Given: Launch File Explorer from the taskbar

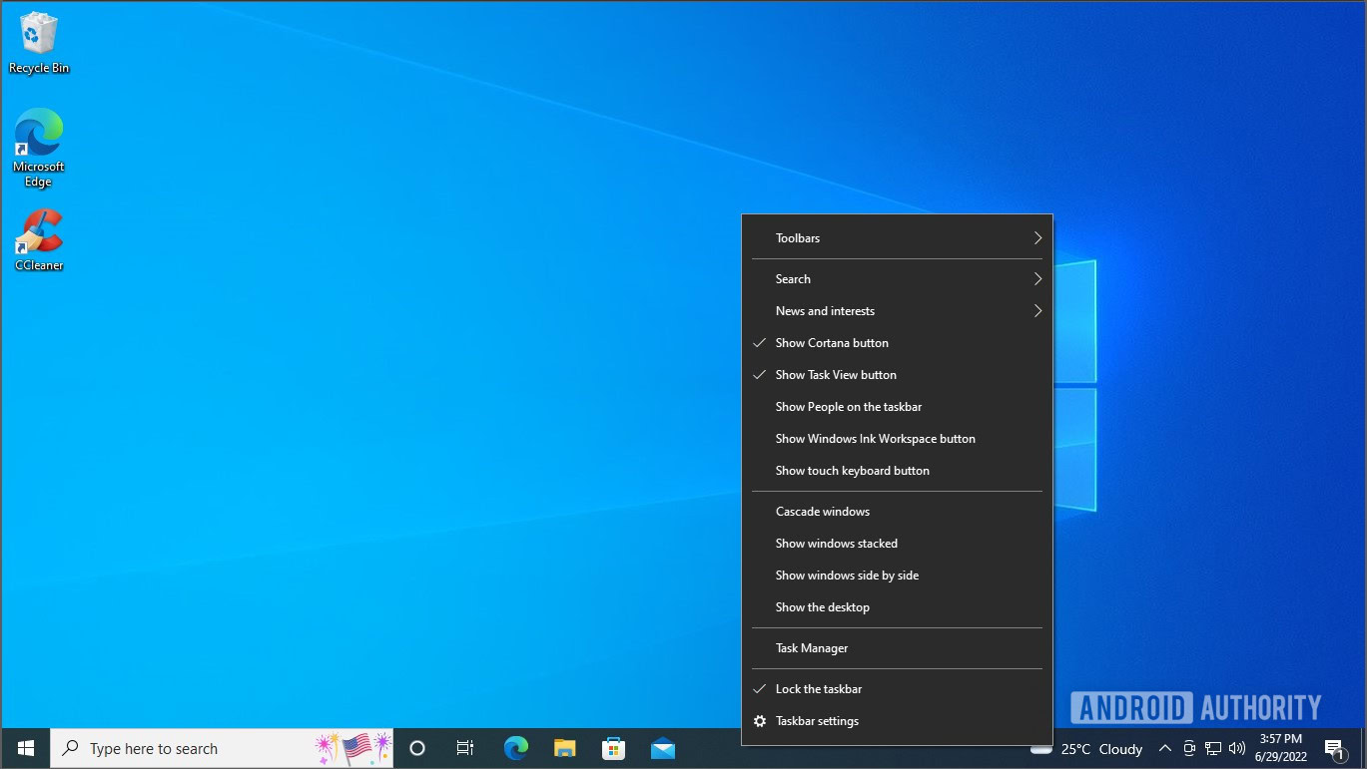Looking at the screenshot, I should pyautogui.click(x=565, y=748).
